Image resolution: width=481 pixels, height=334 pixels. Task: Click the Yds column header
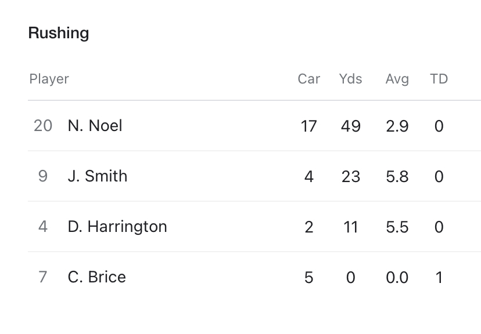[x=350, y=79]
